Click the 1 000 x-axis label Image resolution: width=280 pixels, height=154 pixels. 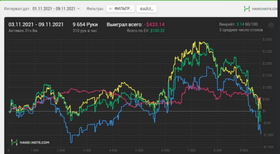tap(35, 150)
